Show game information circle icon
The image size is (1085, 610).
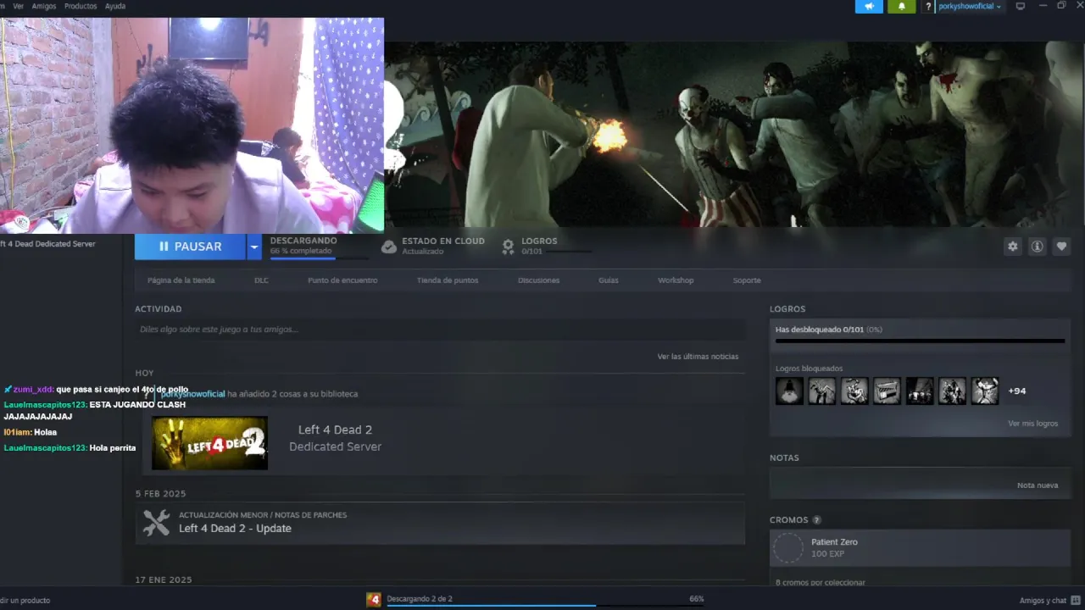point(1037,247)
